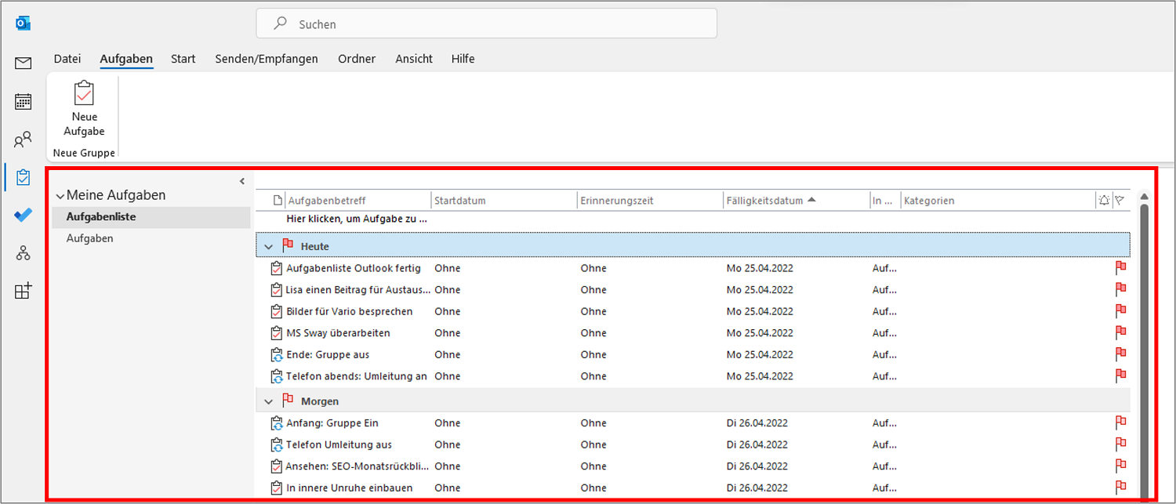Sort by the icon column header
The width and height of the screenshot is (1176, 504).
[x=277, y=201]
